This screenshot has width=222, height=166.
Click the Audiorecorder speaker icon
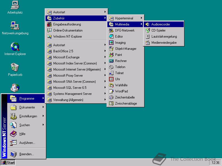148,24
